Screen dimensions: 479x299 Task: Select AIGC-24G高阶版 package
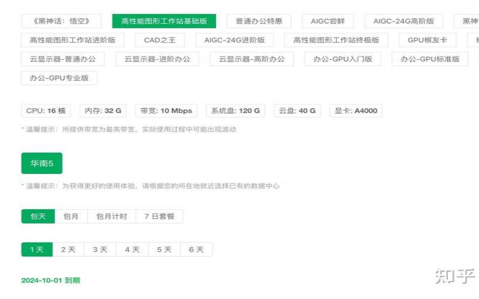point(404,21)
